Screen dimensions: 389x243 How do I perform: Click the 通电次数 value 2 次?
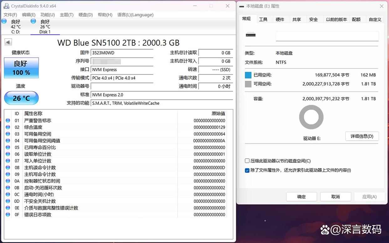tap(216, 78)
